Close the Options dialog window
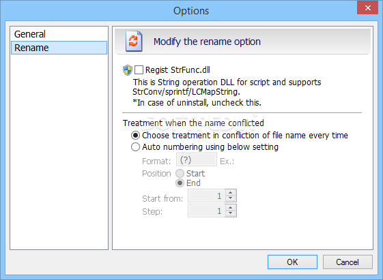 [367, 7]
